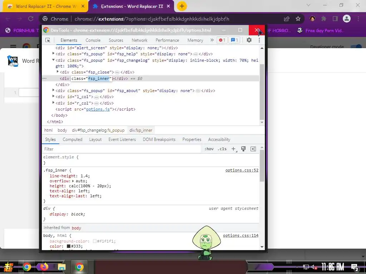The height and width of the screenshot is (274, 366).
Task: Open the Layout tab
Action: pyautogui.click(x=95, y=139)
